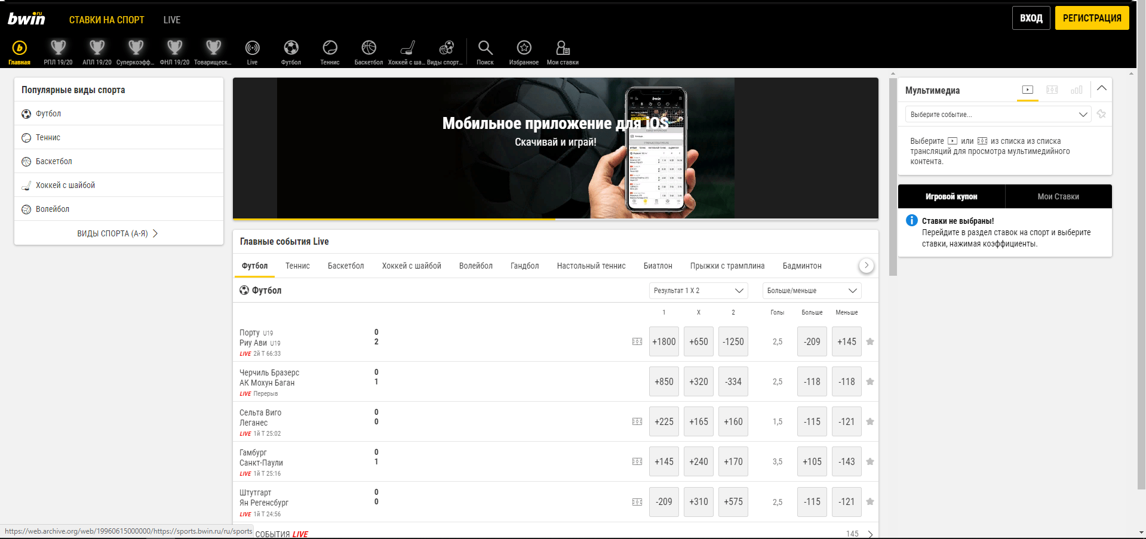Open the mobile app promo banner
1146x539 pixels.
pyautogui.click(x=555, y=148)
